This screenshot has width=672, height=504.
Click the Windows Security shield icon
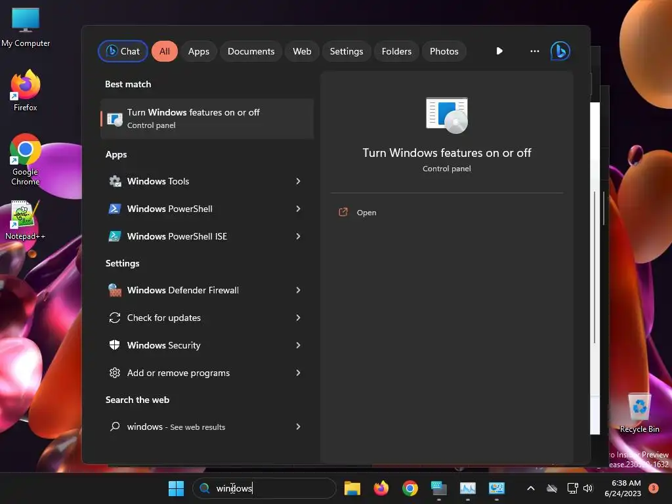[114, 345]
